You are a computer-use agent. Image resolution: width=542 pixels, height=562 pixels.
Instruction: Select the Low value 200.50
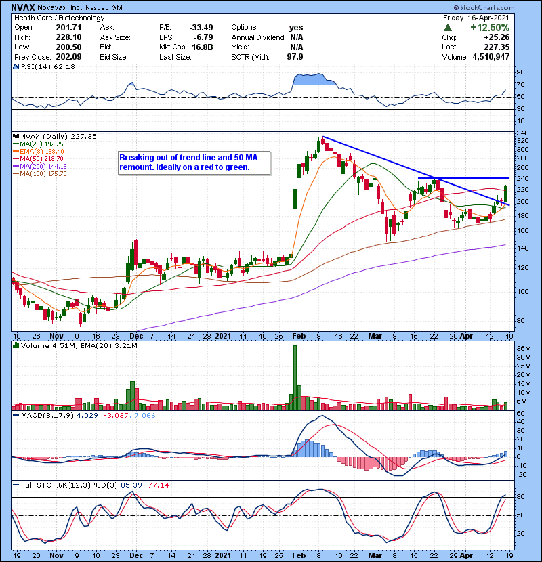[x=68, y=47]
